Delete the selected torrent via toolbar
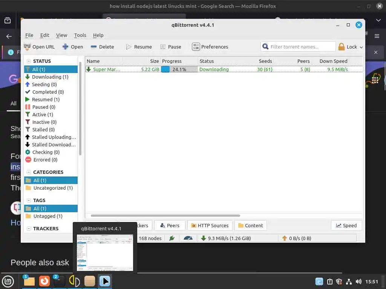386x289 pixels. [x=102, y=47]
